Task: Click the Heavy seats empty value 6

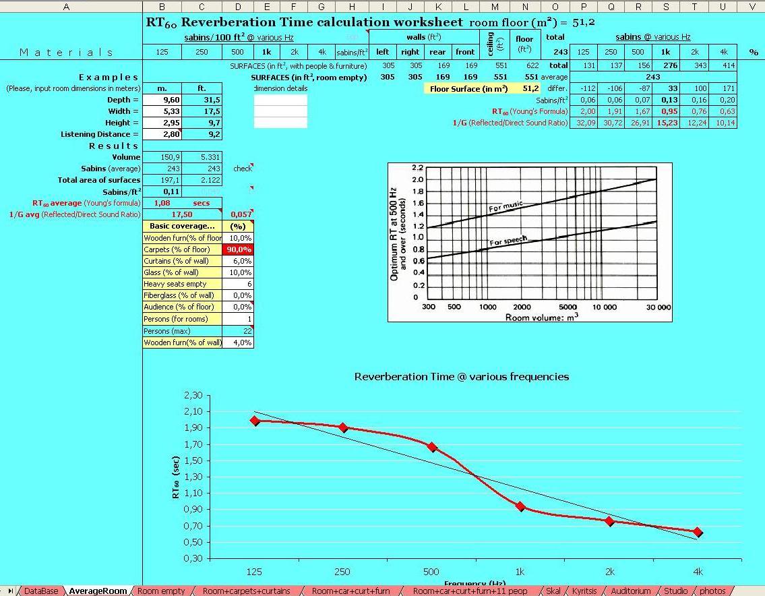Action: pyautogui.click(x=238, y=284)
